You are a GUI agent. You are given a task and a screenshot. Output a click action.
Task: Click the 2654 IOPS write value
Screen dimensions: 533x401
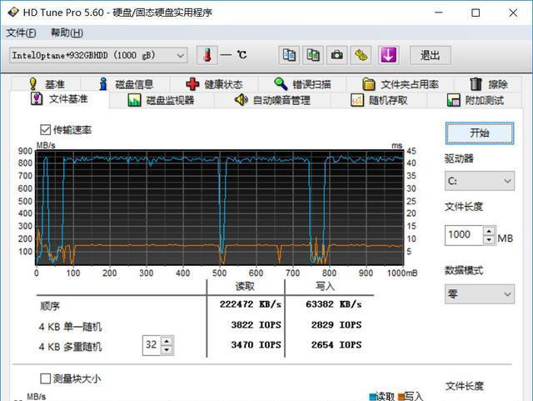pyautogui.click(x=336, y=345)
